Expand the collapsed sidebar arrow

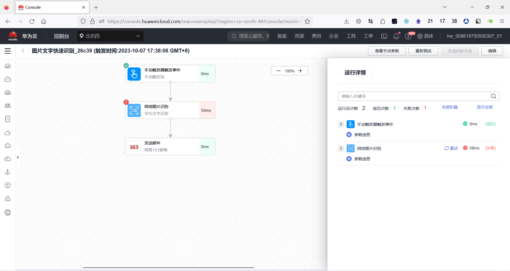(18, 157)
